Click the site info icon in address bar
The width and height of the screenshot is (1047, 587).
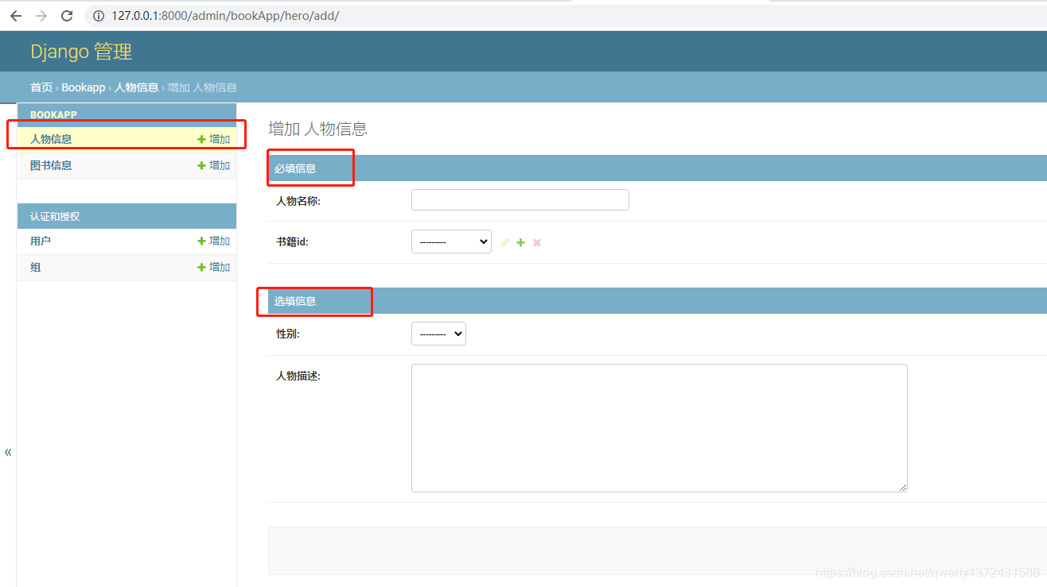point(99,16)
